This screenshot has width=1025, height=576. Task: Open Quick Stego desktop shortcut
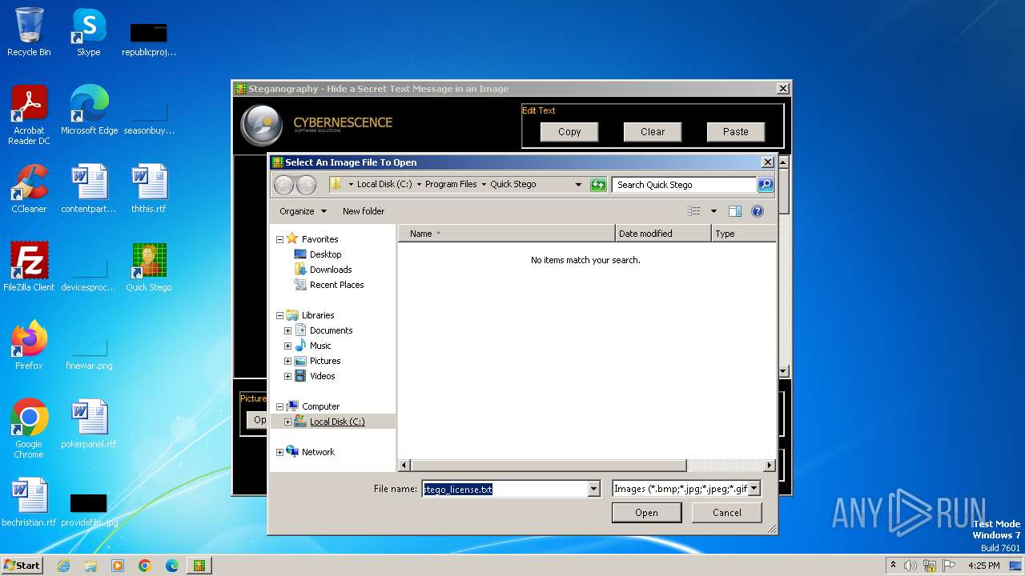[x=149, y=267]
